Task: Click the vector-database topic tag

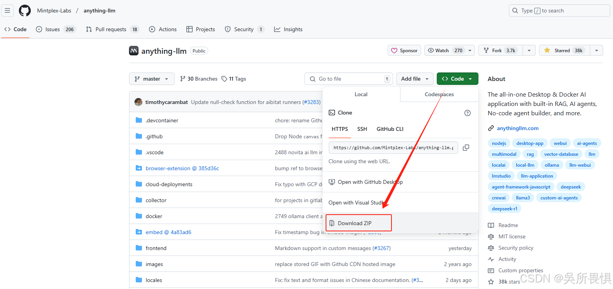Action: (561, 154)
